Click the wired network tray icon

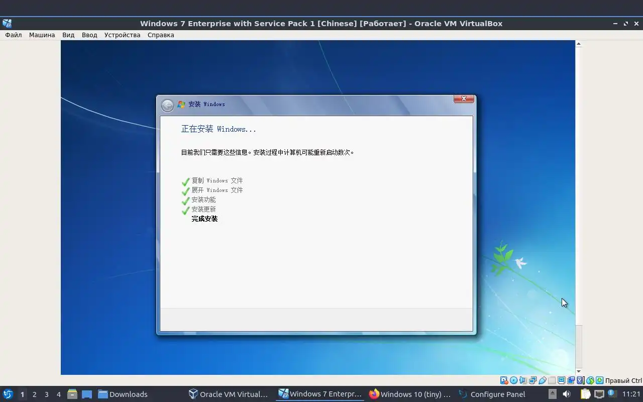pyautogui.click(x=599, y=394)
